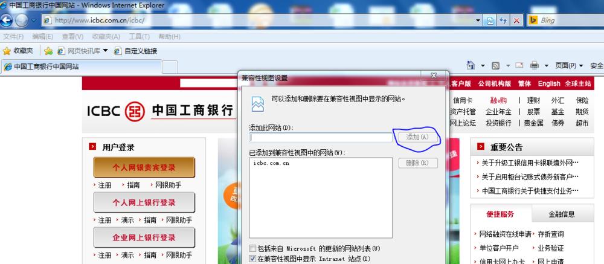The image size is (604, 264).
Task: Switch to 繁体 version
Action: click(x=524, y=83)
